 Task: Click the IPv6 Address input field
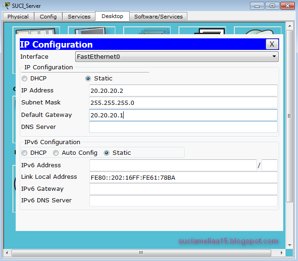pyautogui.click(x=173, y=165)
